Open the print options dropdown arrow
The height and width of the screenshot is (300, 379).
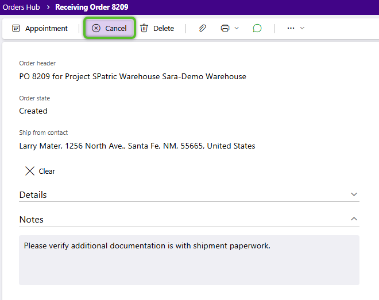(x=237, y=28)
